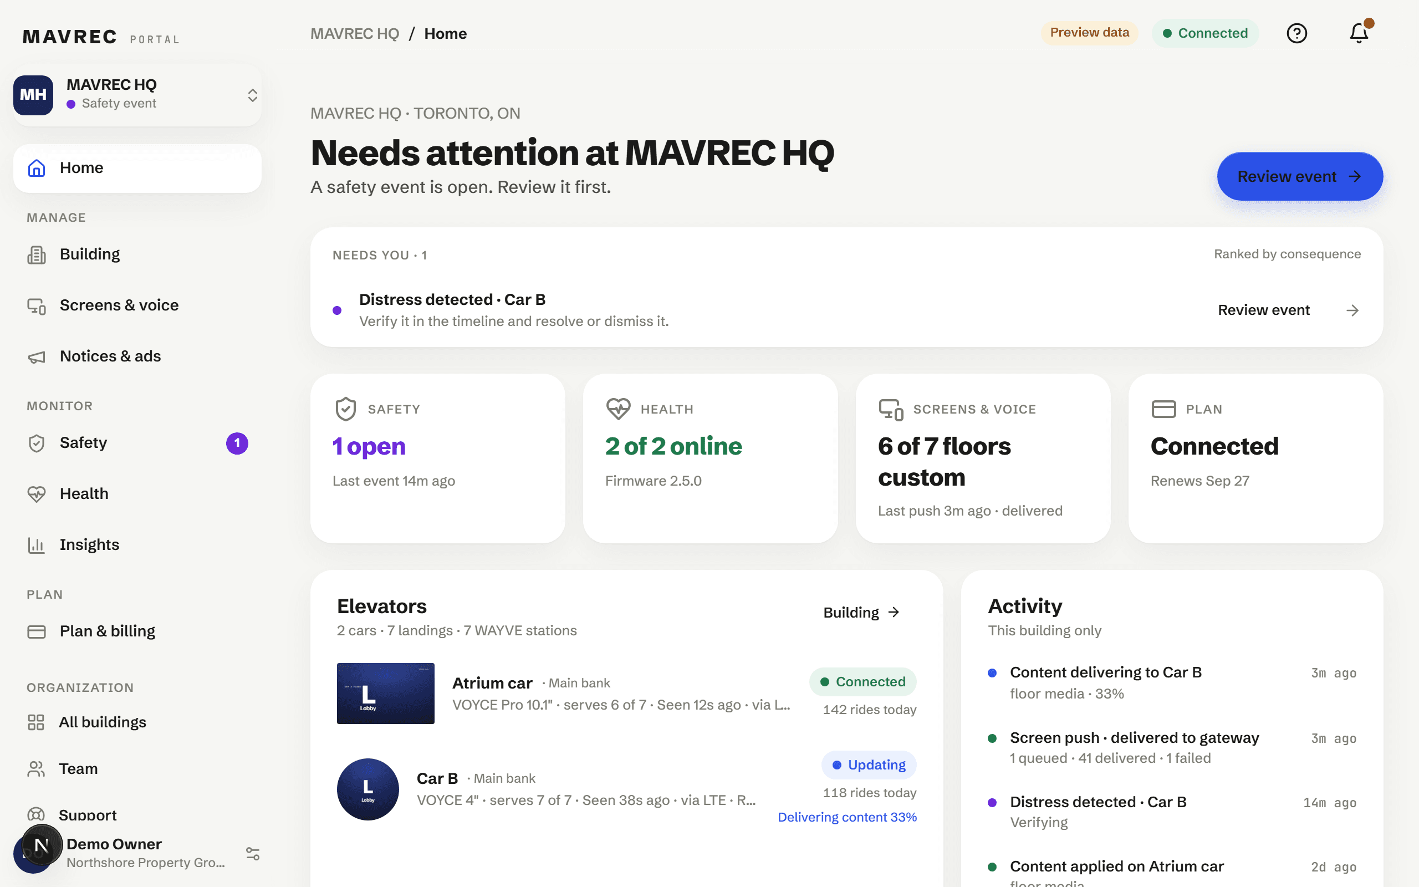Open the 6 of 7 floors custom card
1419x887 pixels.
pyautogui.click(x=983, y=458)
